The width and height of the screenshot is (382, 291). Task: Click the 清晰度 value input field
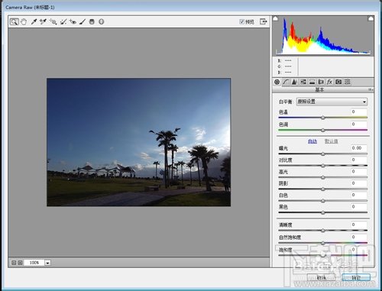coord(359,225)
